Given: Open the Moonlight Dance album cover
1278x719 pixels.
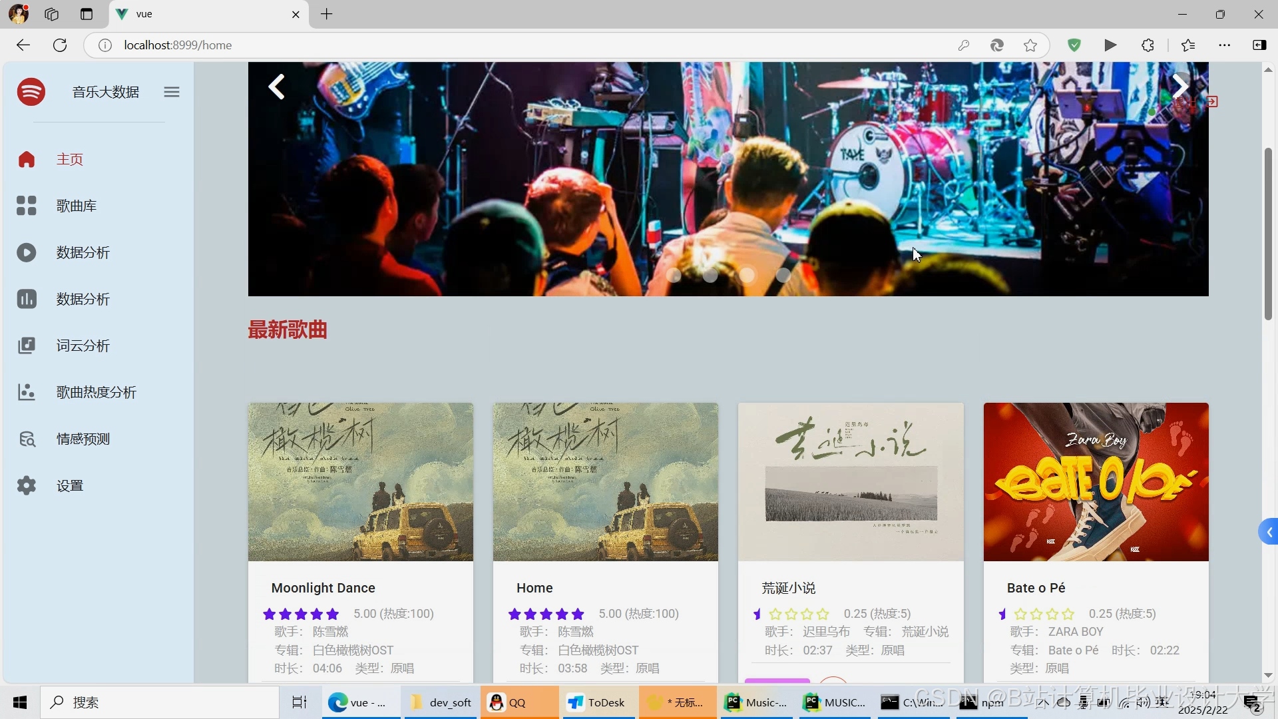Looking at the screenshot, I should pyautogui.click(x=360, y=481).
